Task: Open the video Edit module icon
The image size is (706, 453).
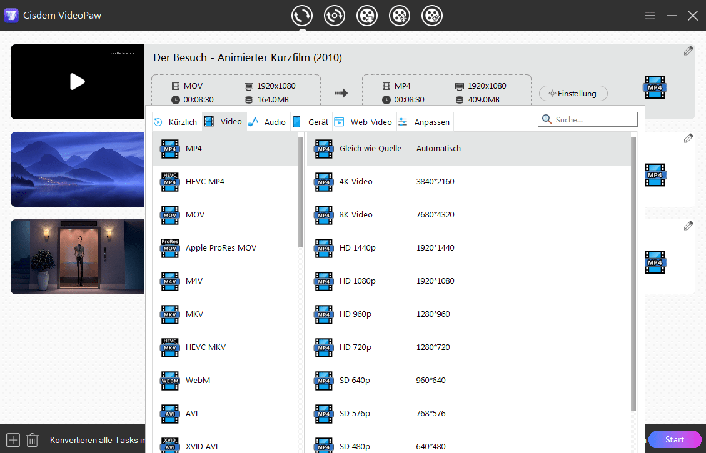Action: click(432, 16)
